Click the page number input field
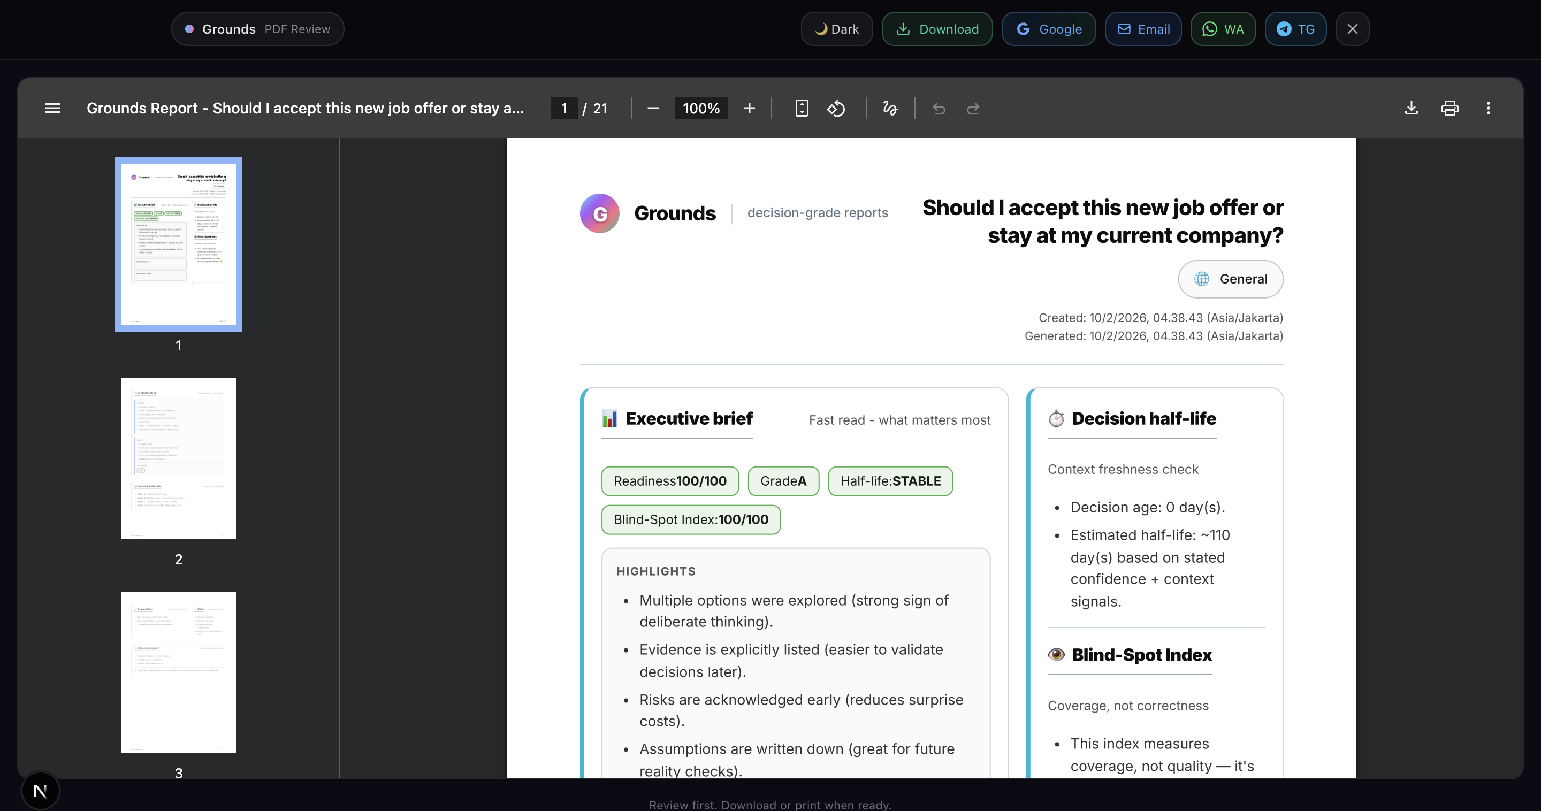The width and height of the screenshot is (1541, 811). click(x=563, y=108)
